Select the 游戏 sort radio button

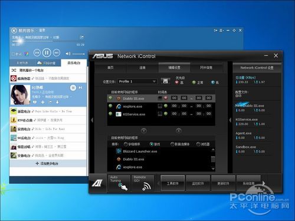coord(152,144)
